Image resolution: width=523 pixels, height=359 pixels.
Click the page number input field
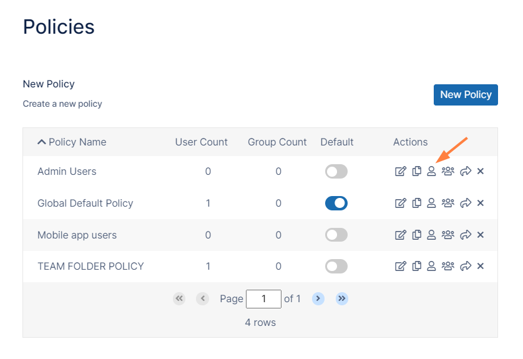click(x=263, y=299)
